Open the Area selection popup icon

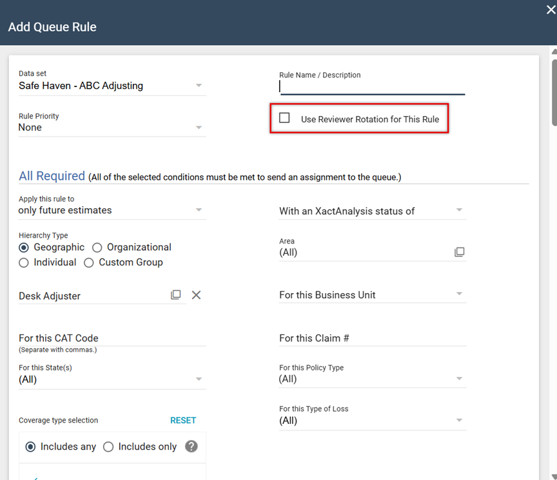pos(459,252)
